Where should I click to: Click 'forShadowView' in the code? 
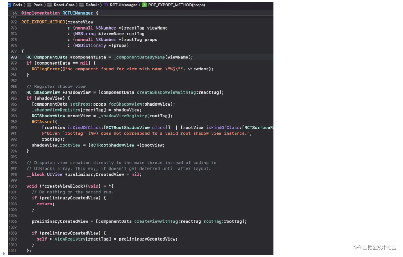click(125, 104)
